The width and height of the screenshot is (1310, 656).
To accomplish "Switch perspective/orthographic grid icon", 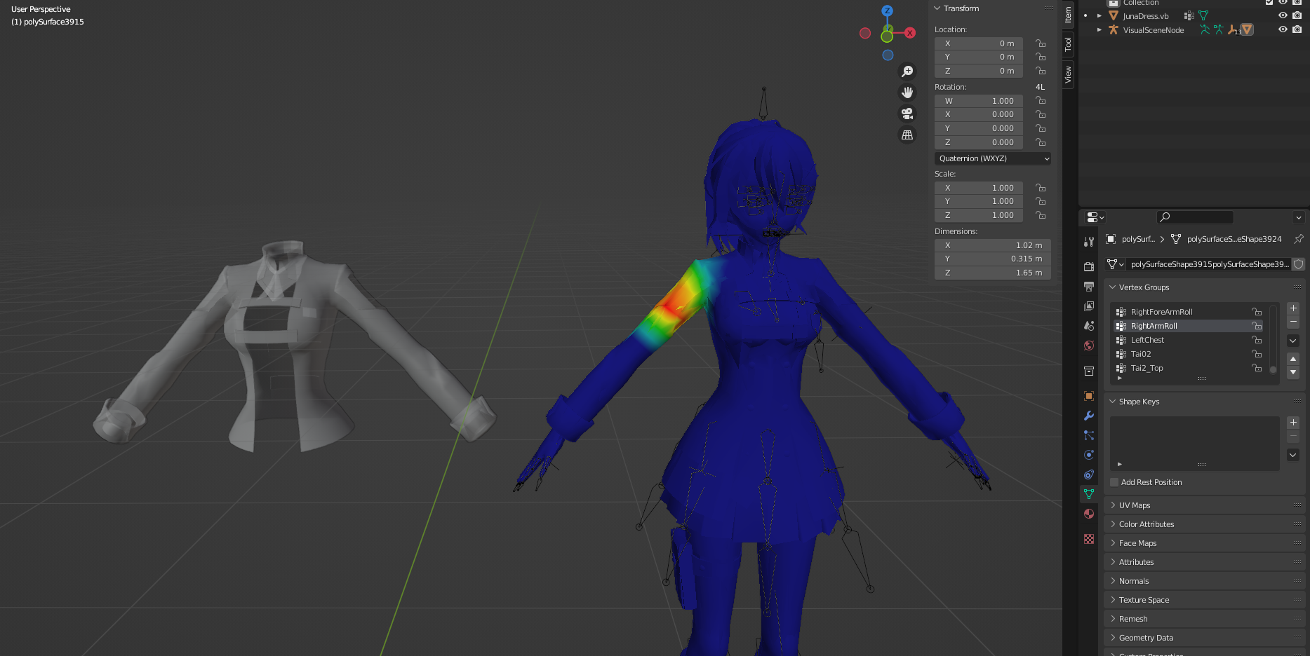I will [907, 135].
